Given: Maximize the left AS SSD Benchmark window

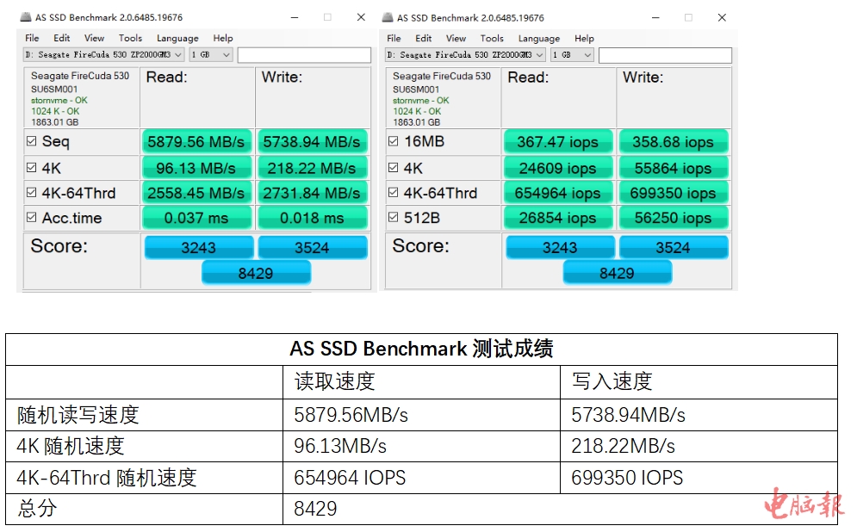Looking at the screenshot, I should coord(327,17).
